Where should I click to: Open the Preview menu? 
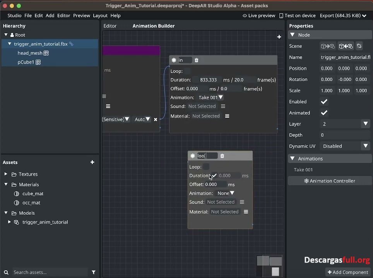coord(81,15)
